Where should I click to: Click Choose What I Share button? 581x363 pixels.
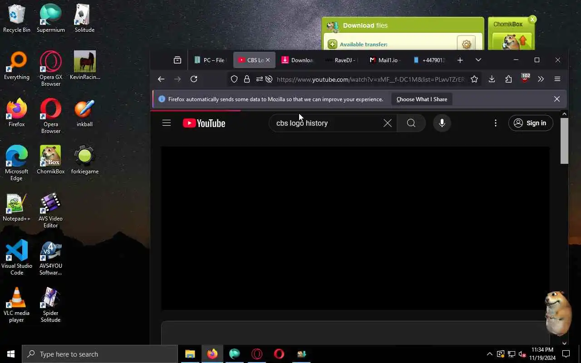[422, 99]
